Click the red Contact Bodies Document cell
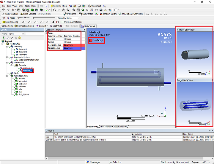 [x=74, y=45]
